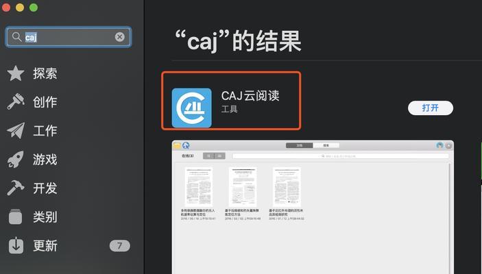Viewport: 482px width, 274px height.
Task: Select 更新 in the sidebar
Action: (x=45, y=245)
